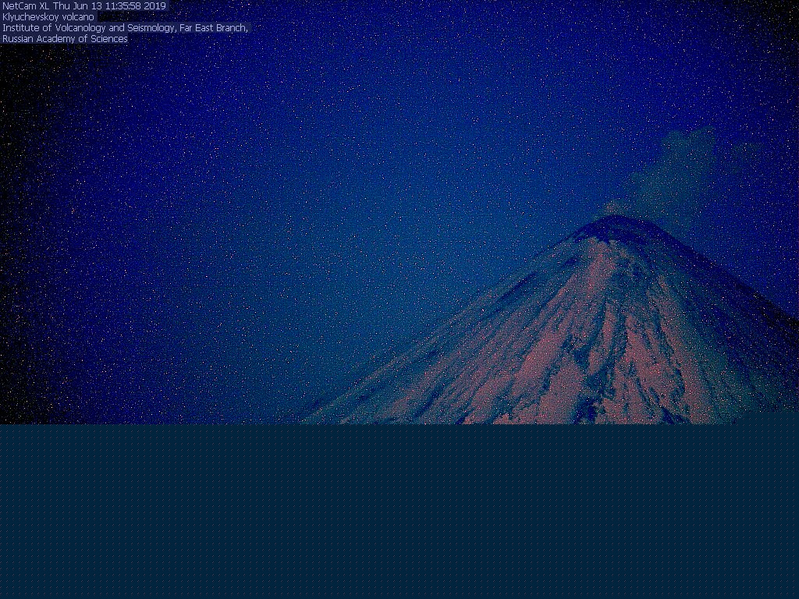Click the NetCam XL timestamp overlay line

(x=84, y=6)
